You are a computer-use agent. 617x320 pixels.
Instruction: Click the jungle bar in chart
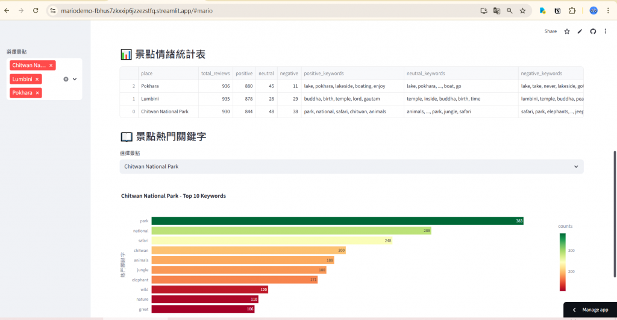(239, 269)
